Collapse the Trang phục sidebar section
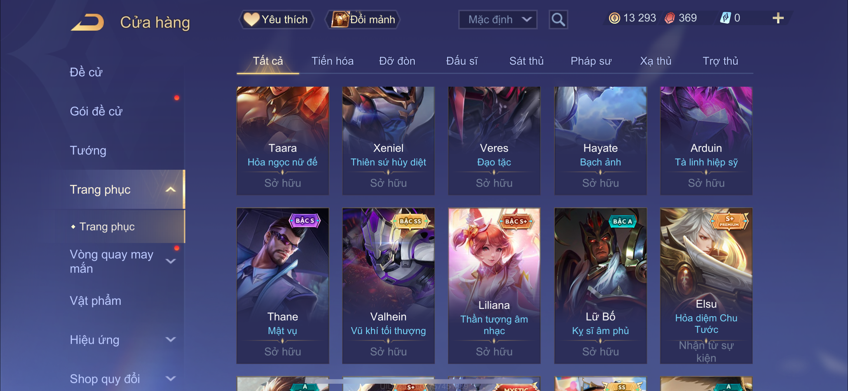This screenshot has height=391, width=848. tap(170, 189)
